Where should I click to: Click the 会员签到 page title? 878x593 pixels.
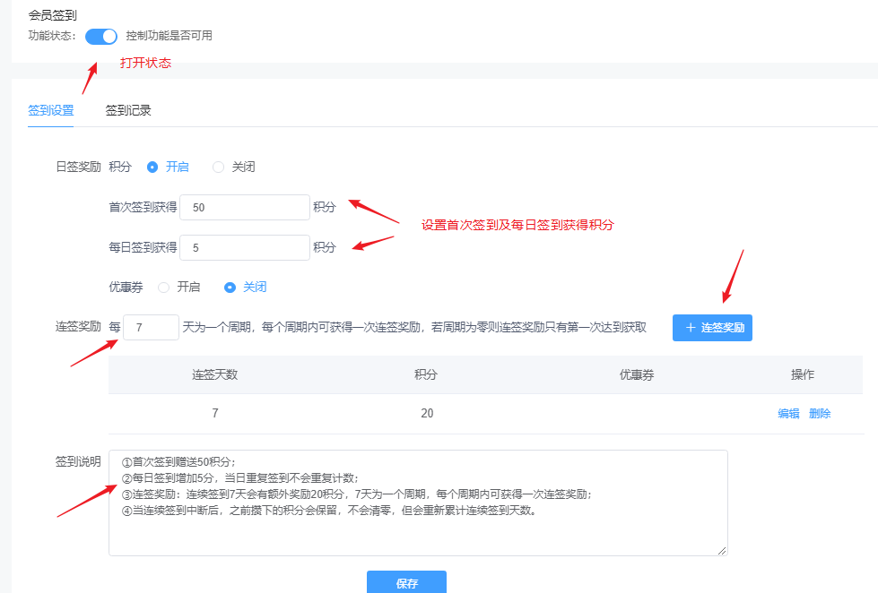pyautogui.click(x=51, y=14)
